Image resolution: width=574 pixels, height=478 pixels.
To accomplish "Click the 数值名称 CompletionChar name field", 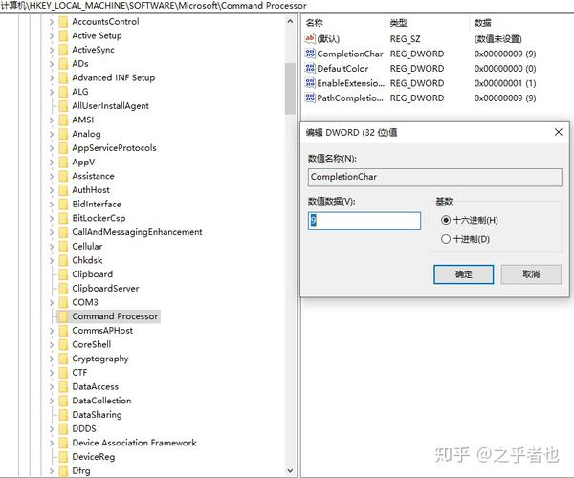I will 435,177.
